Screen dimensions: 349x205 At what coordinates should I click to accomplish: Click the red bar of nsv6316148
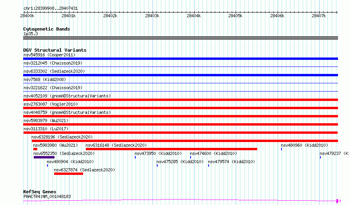171,149
